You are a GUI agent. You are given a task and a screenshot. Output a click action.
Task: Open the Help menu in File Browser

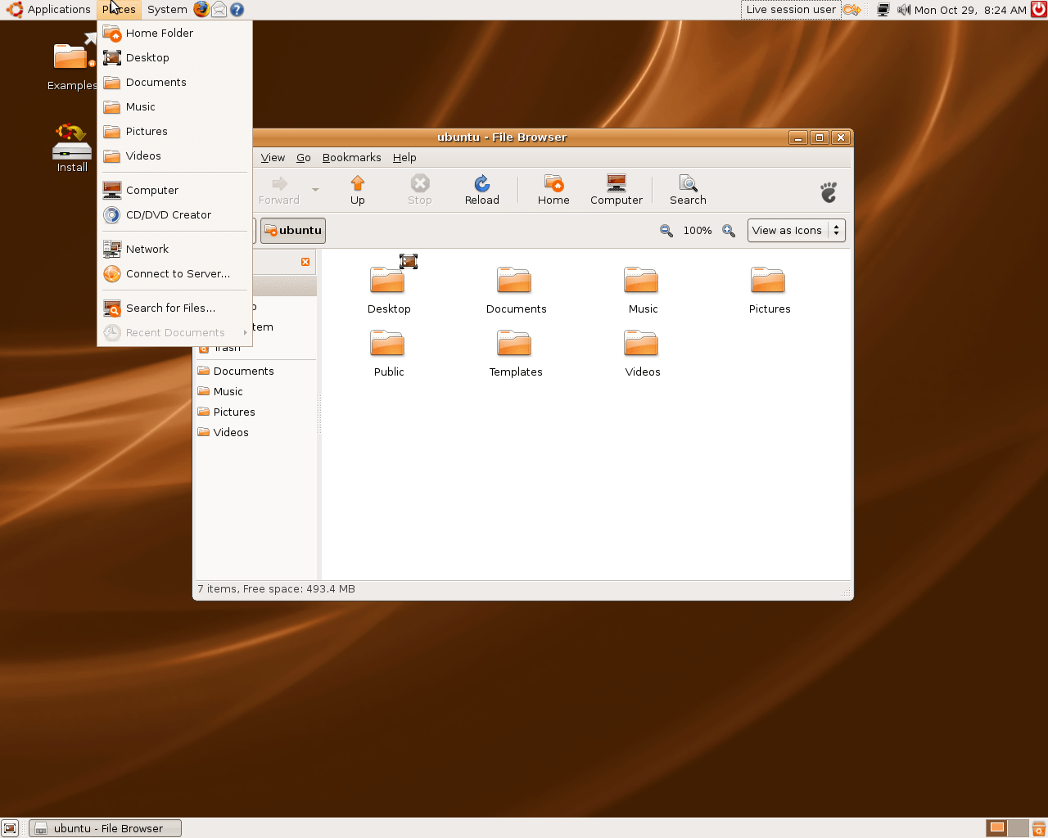click(x=404, y=158)
